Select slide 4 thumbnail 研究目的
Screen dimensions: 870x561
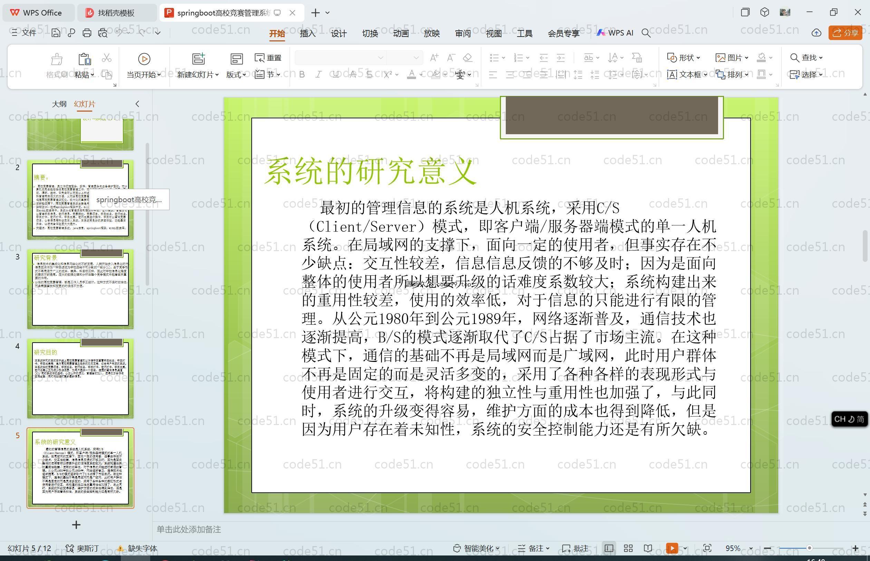pyautogui.click(x=80, y=378)
